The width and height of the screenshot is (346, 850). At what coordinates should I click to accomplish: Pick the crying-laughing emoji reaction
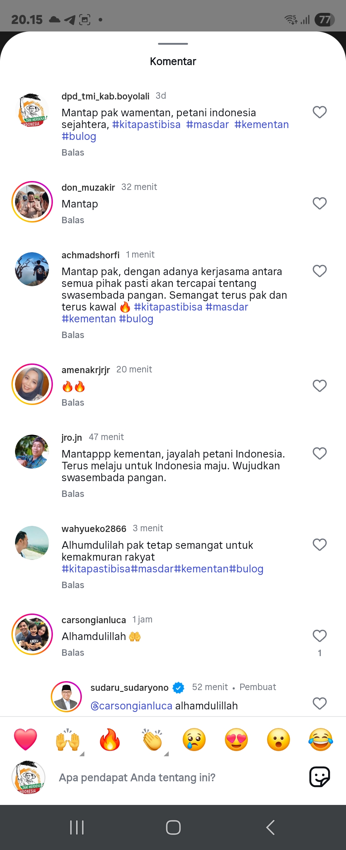(321, 739)
